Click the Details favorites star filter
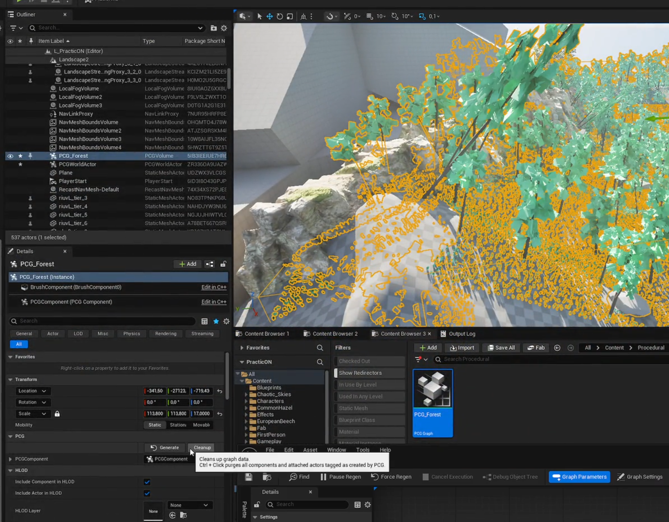 (216, 321)
